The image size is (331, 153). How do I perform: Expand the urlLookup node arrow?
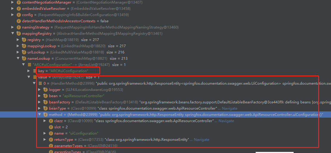pos(18,52)
